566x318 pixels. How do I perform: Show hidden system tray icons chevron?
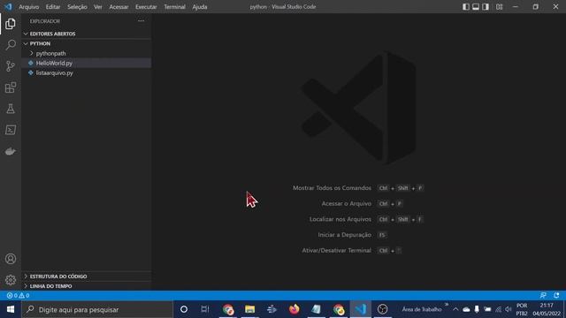pos(455,309)
